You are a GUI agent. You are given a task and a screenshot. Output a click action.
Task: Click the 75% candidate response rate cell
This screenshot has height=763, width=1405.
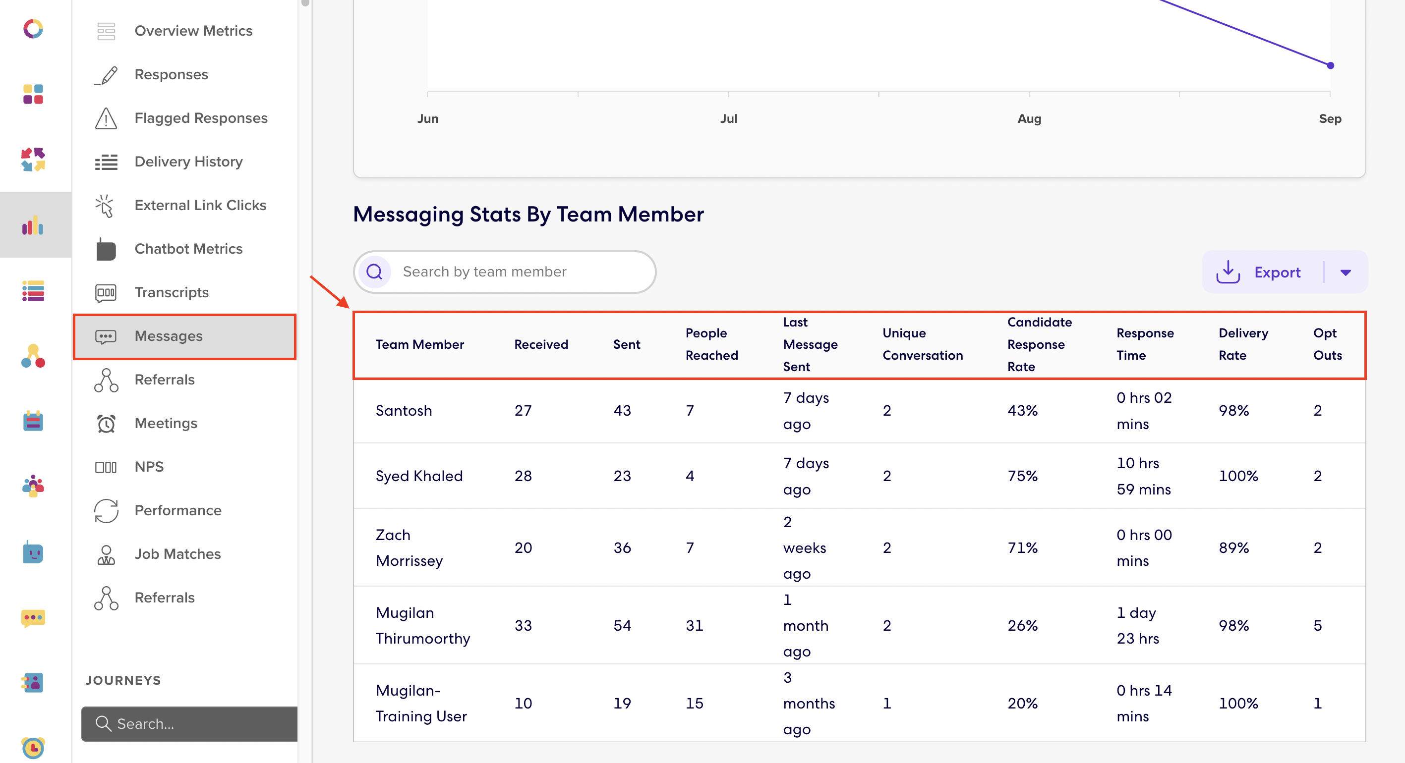(1022, 476)
